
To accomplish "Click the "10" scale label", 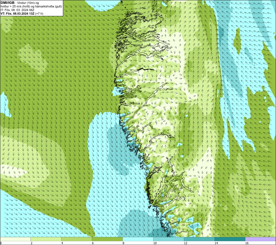I will 155,243.
